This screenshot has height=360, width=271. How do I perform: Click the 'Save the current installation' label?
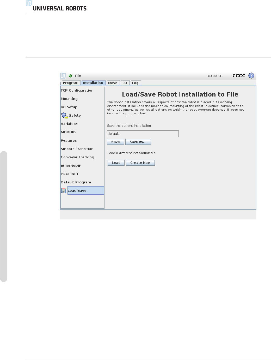click(x=129, y=125)
